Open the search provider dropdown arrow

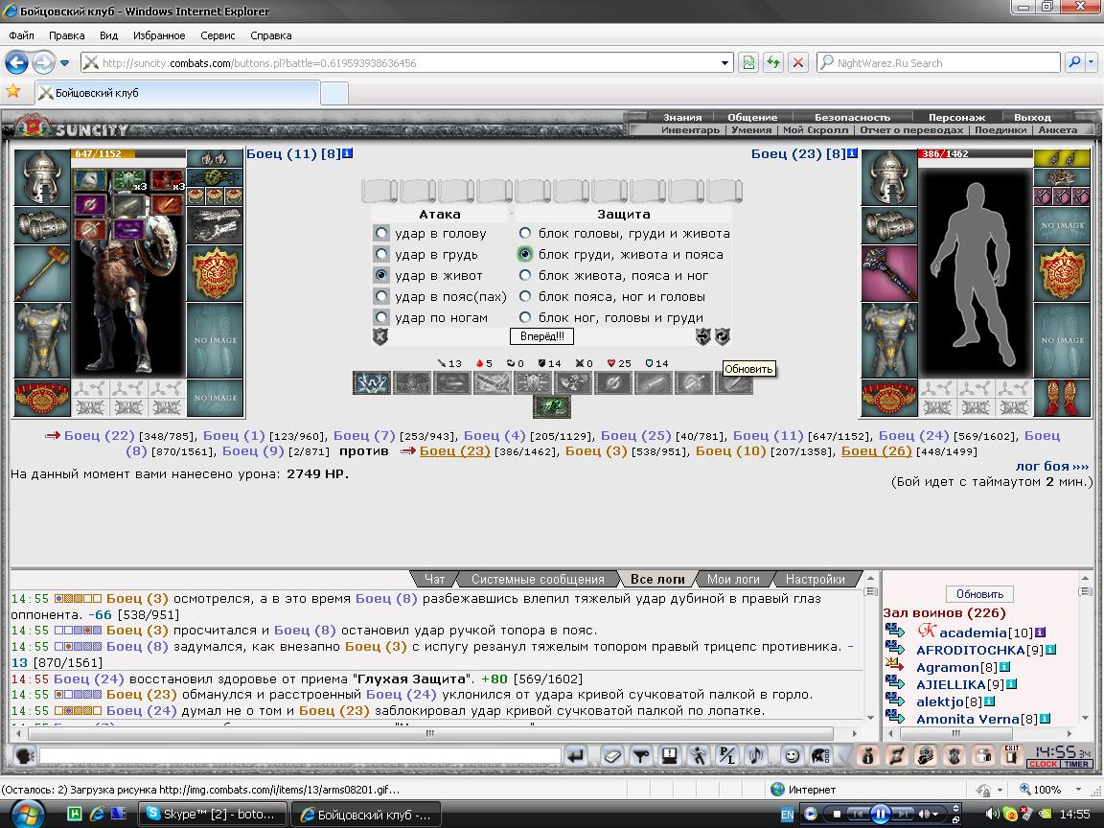point(1092,62)
